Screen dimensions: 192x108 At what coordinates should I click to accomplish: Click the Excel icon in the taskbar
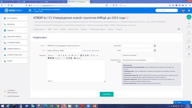(x=51, y=106)
